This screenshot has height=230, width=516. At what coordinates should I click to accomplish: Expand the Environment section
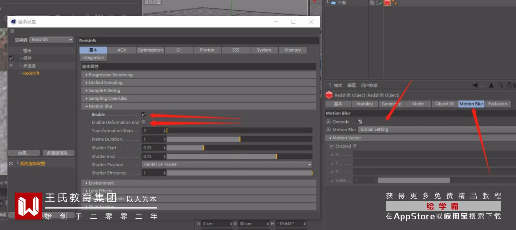199,183
